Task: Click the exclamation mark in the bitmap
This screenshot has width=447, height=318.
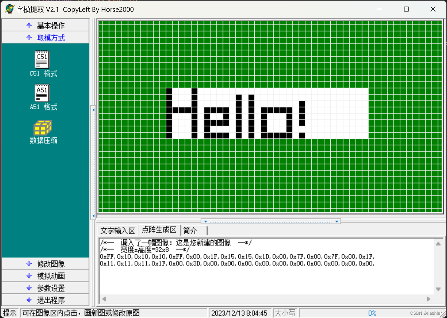Action: click(x=302, y=119)
